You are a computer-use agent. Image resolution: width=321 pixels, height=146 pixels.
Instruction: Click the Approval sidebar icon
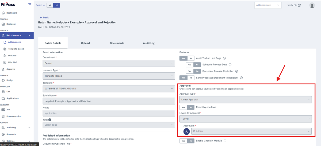point(3,69)
